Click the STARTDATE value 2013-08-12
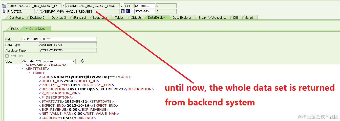Screen dimensions: 340x121 click(x=76, y=101)
